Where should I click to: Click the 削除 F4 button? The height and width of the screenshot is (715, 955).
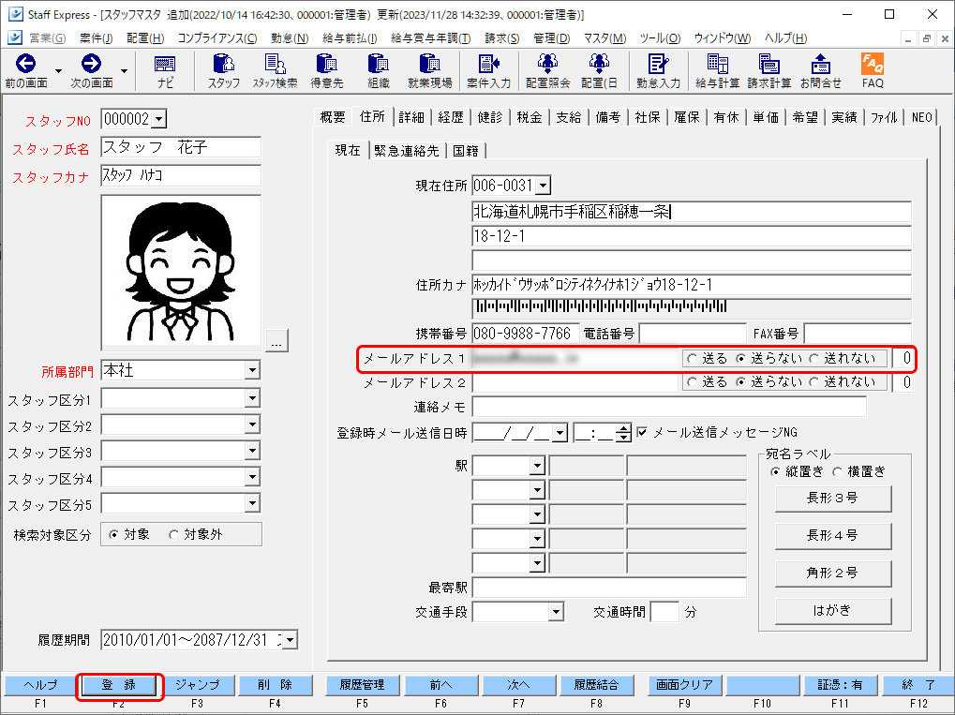(276, 685)
